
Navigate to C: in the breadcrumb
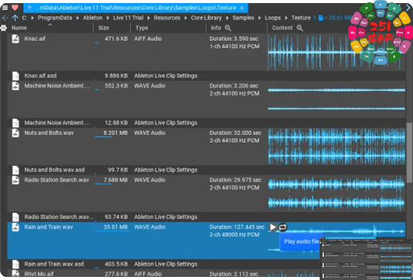click(25, 18)
